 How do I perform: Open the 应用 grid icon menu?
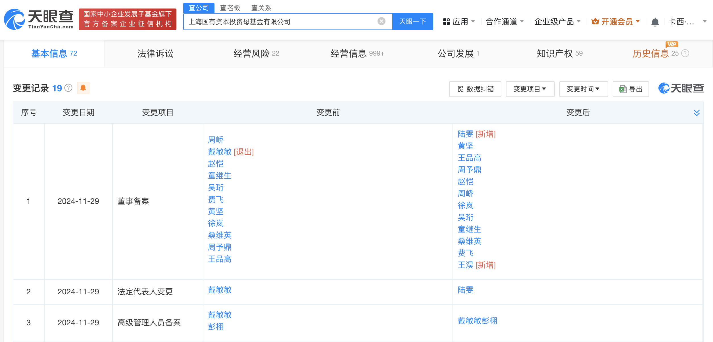click(x=446, y=22)
